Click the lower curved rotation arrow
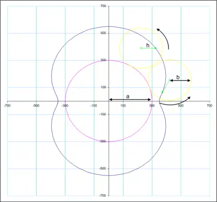 (x=175, y=101)
